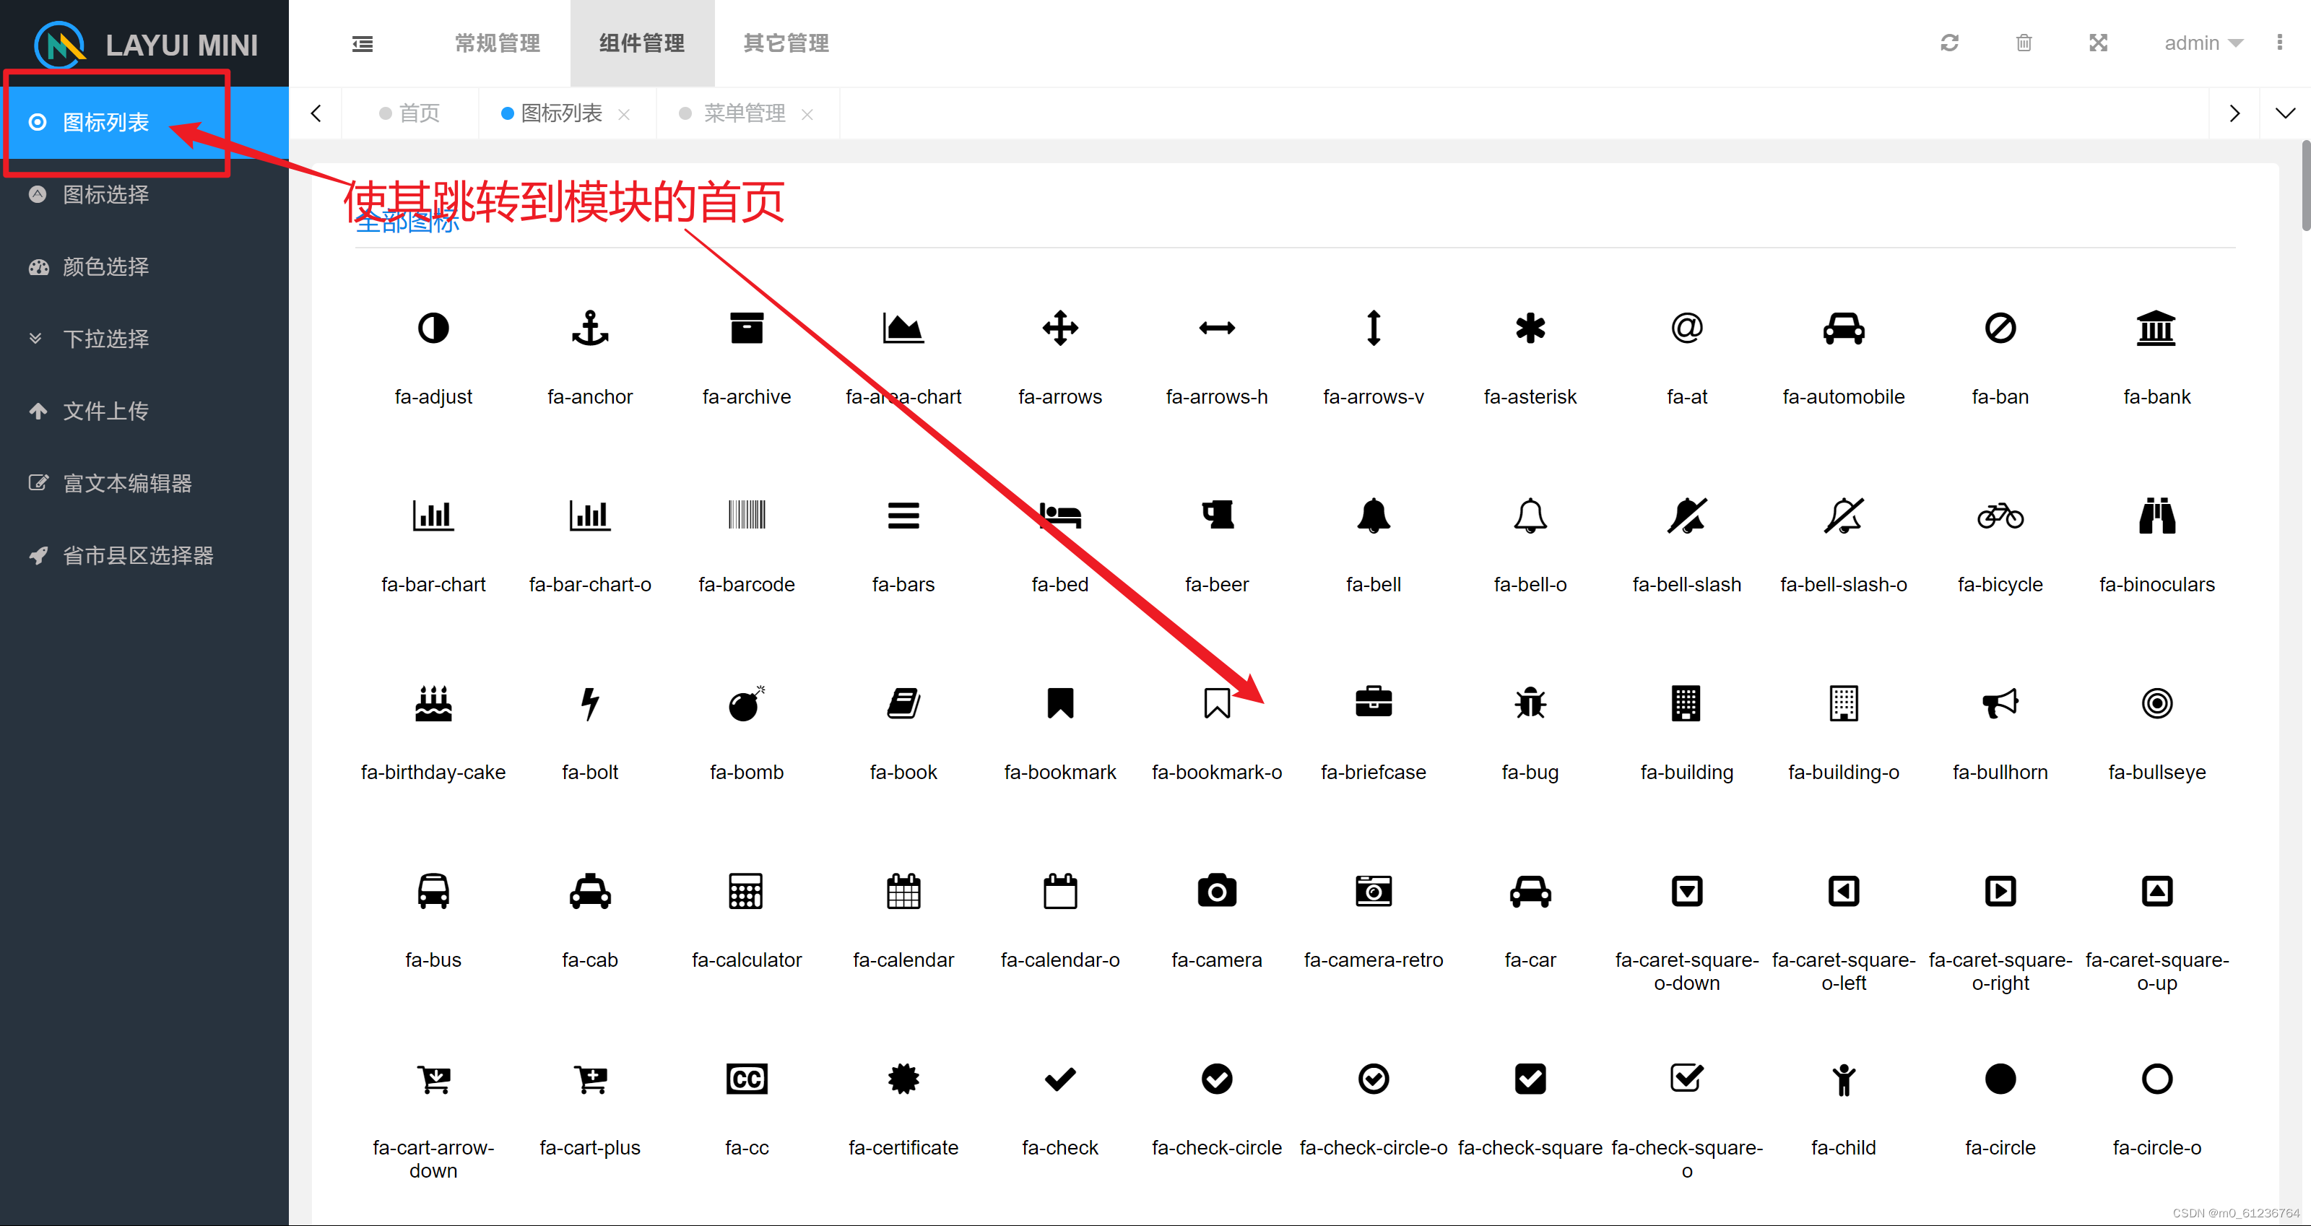The height and width of the screenshot is (1226, 2311).
Task: Select the fa-briefcase icon
Action: [x=1374, y=703]
